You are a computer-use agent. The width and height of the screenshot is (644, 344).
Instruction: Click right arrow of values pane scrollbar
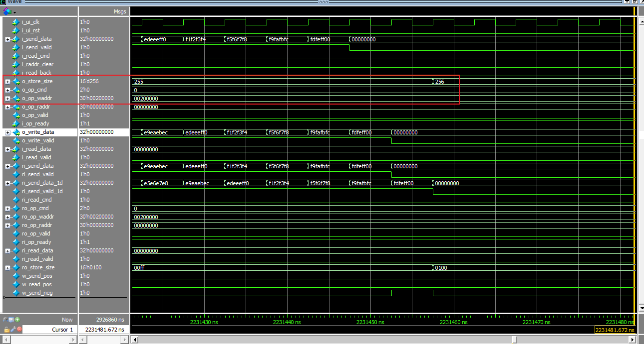pos(125,340)
